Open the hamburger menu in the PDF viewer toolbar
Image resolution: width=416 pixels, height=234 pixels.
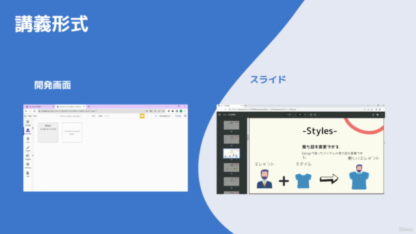220,114
